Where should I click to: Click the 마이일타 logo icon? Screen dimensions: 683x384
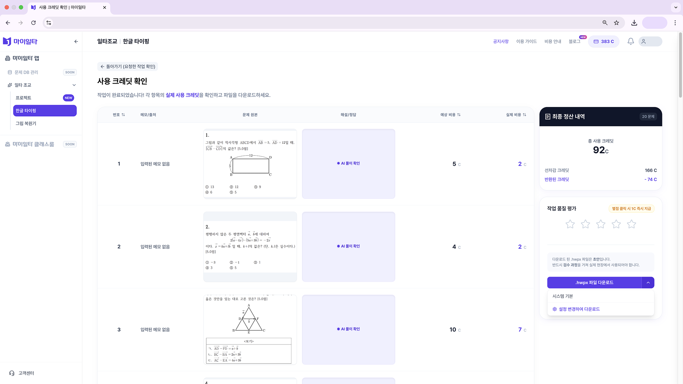pos(7,41)
